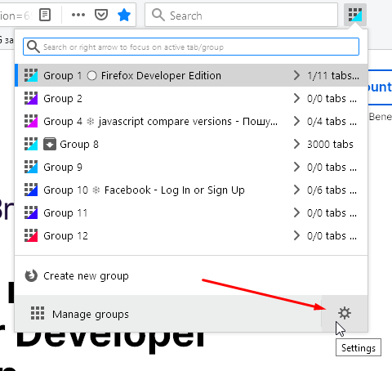Expand Group 10 chevron arrow

click(x=296, y=190)
